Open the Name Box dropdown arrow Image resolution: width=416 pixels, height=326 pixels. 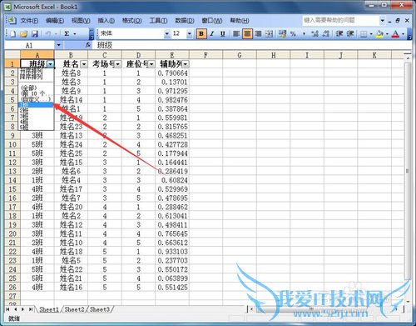tap(58, 45)
